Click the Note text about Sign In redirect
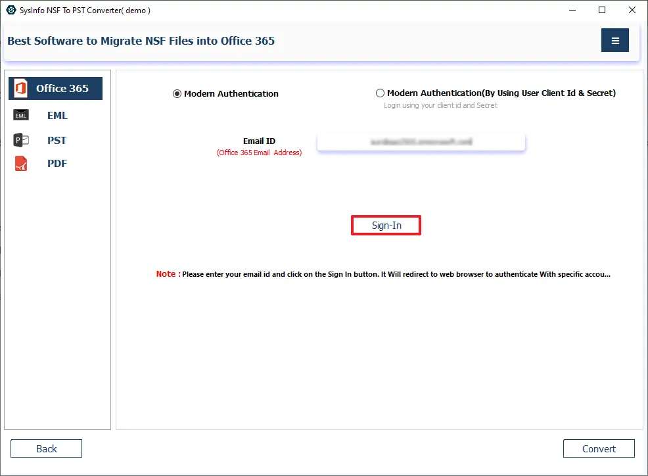Viewport: 648px width, 476px height. (383, 274)
